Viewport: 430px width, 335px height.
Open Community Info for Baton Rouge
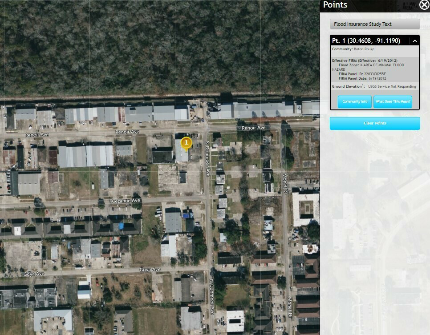point(355,101)
